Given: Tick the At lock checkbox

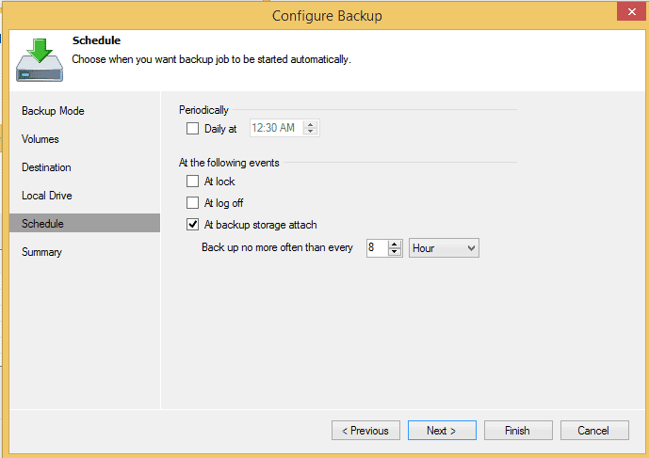Looking at the screenshot, I should pyautogui.click(x=192, y=182).
